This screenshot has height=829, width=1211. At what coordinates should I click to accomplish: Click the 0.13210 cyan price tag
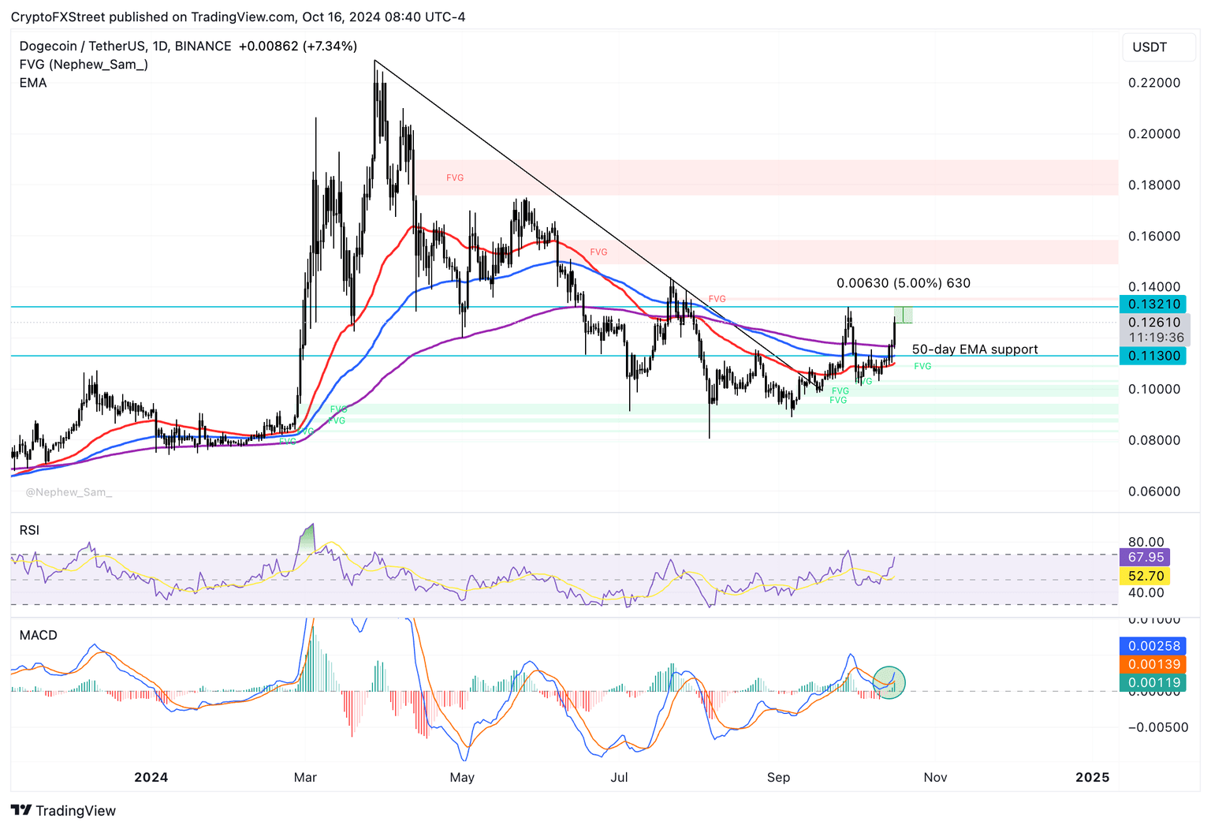click(x=1153, y=304)
